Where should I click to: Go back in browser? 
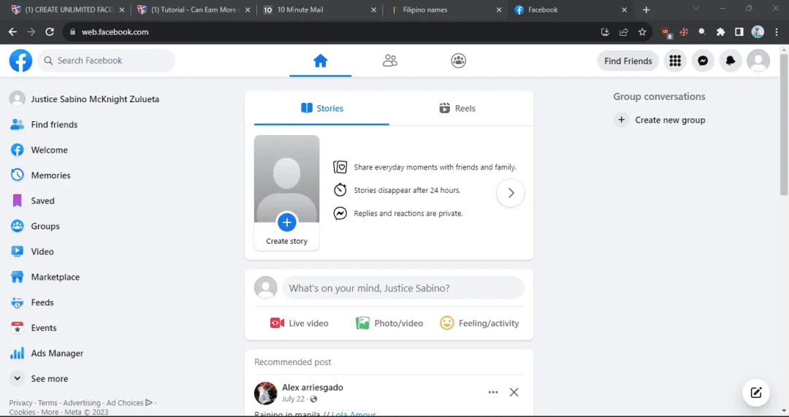coord(12,31)
